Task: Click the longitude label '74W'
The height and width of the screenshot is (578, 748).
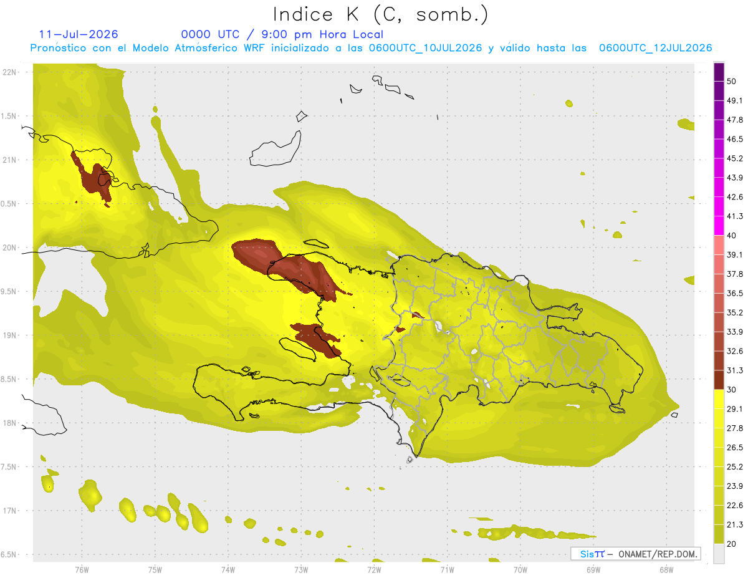Action: point(228,569)
